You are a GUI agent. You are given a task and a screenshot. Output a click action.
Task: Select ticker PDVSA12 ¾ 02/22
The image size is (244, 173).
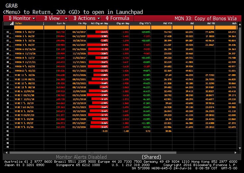point(25,71)
